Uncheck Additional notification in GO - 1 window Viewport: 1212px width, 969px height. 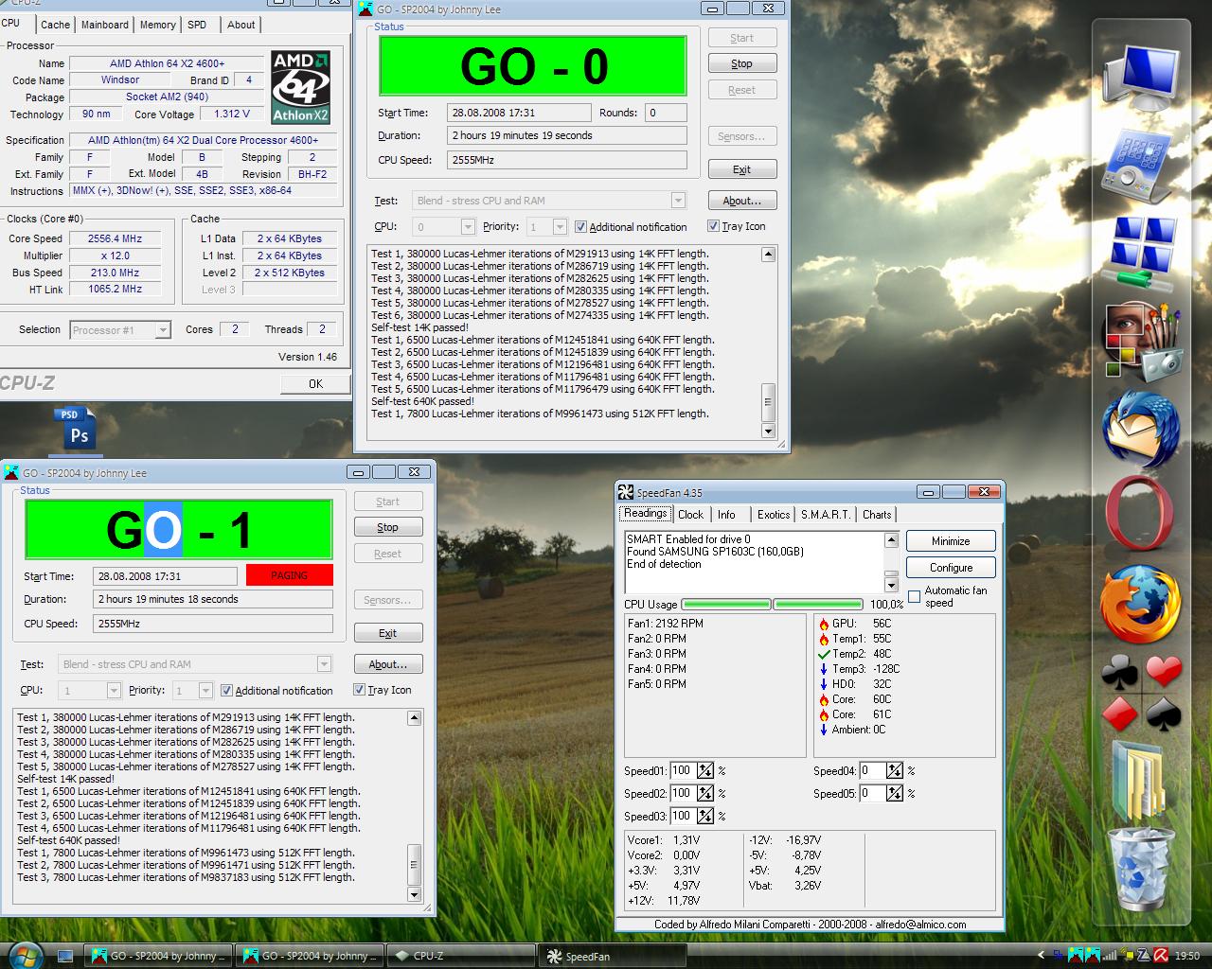[x=226, y=690]
